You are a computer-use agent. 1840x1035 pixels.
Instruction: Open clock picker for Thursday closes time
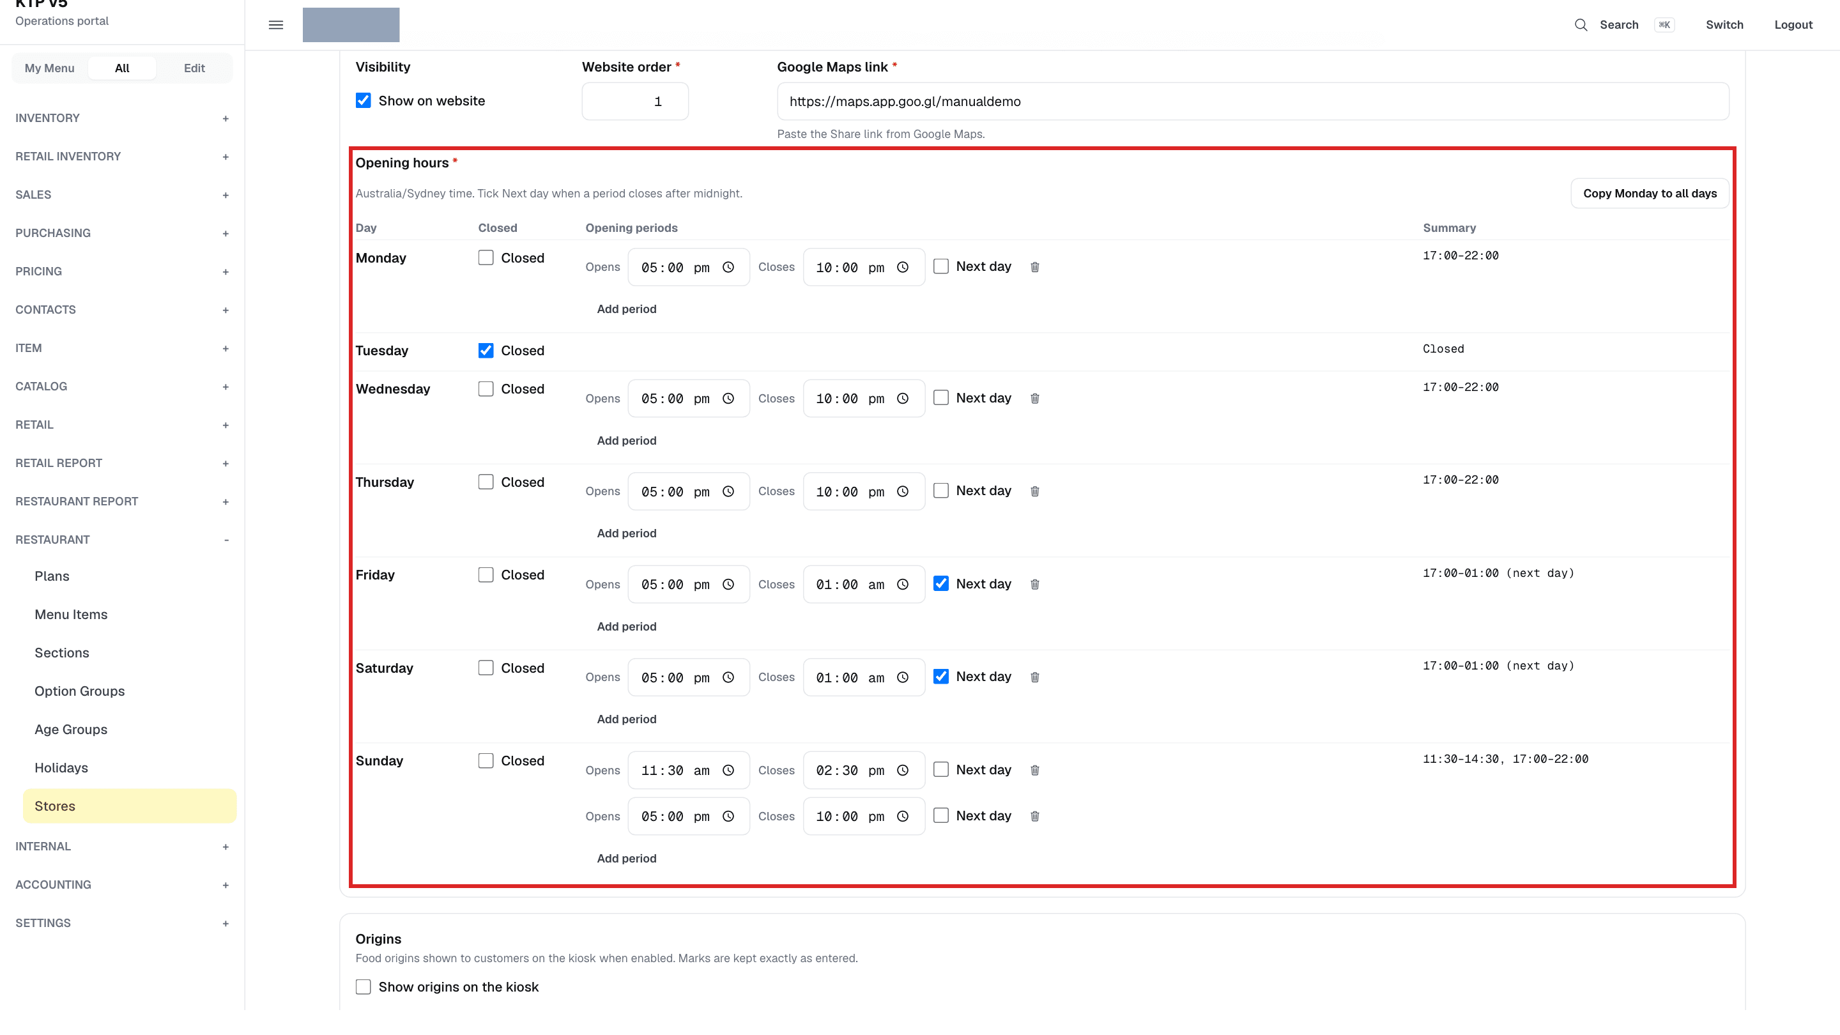point(903,491)
